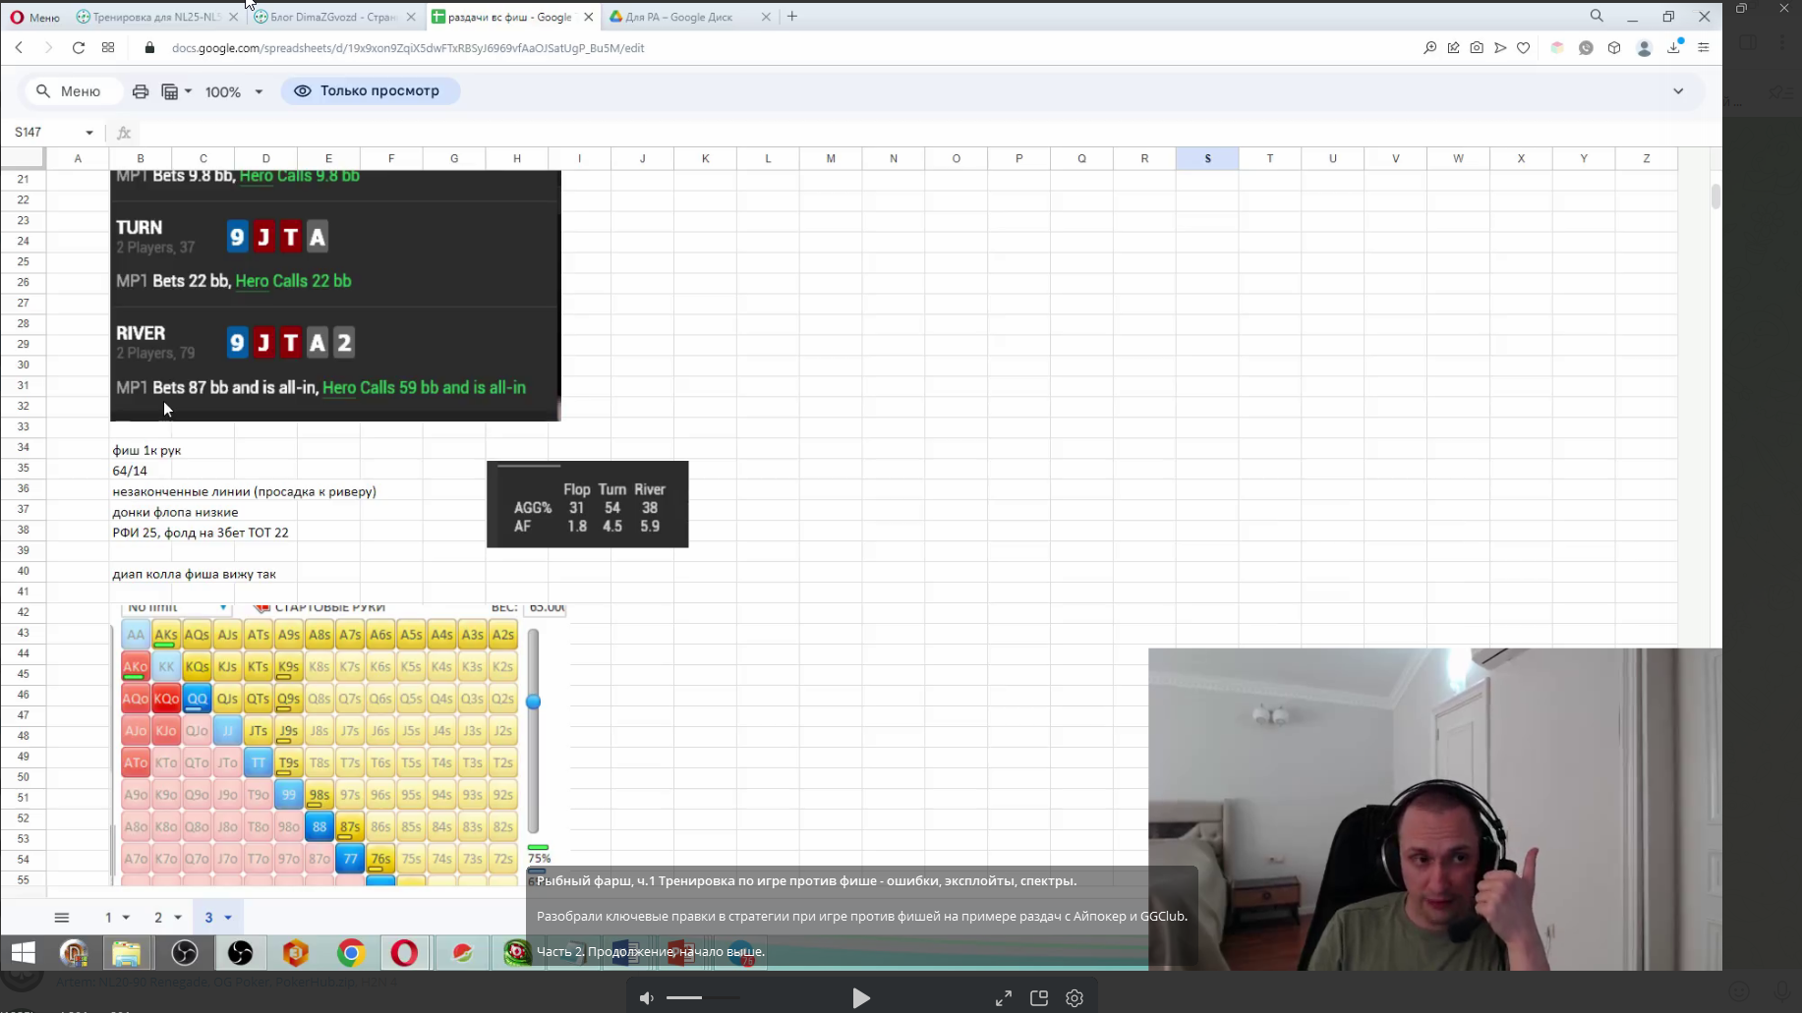Open video player settings gear

coord(1075,998)
